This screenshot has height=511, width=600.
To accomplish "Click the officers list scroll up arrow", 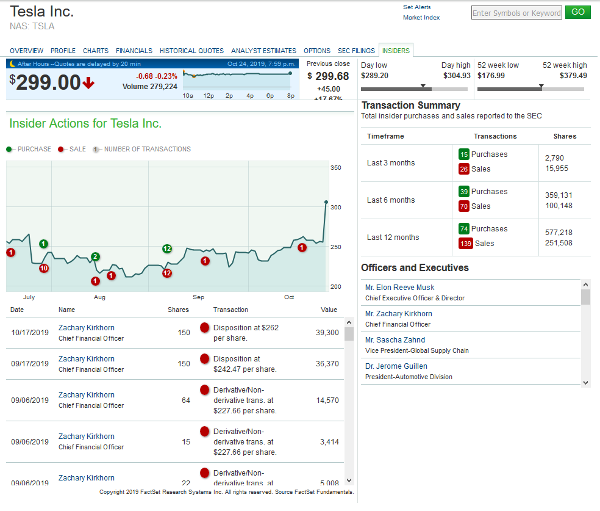I will click(585, 284).
